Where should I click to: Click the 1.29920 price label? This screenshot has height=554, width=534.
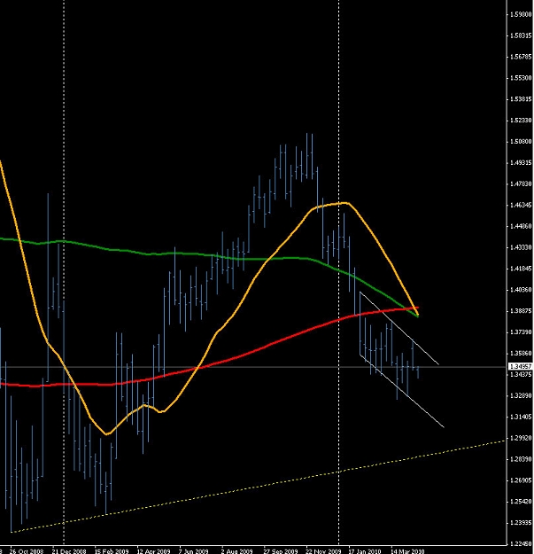521,438
